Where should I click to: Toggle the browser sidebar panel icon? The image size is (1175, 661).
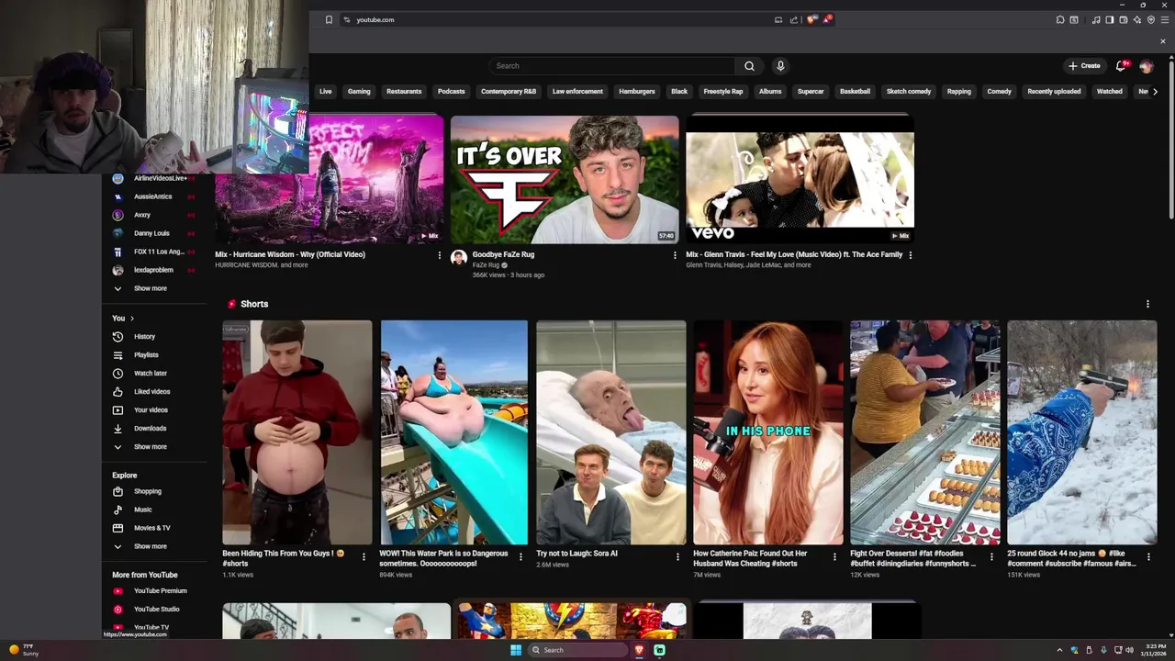point(1109,19)
